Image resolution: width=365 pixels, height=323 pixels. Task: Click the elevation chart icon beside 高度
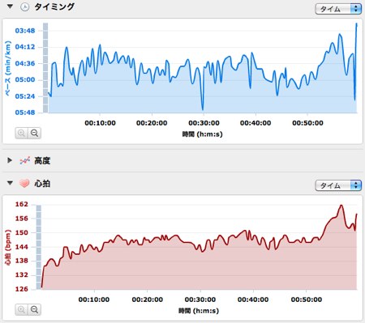click(x=24, y=161)
